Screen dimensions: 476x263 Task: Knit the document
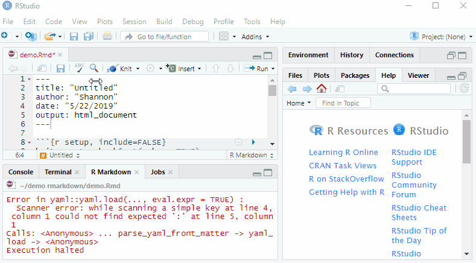coord(119,69)
